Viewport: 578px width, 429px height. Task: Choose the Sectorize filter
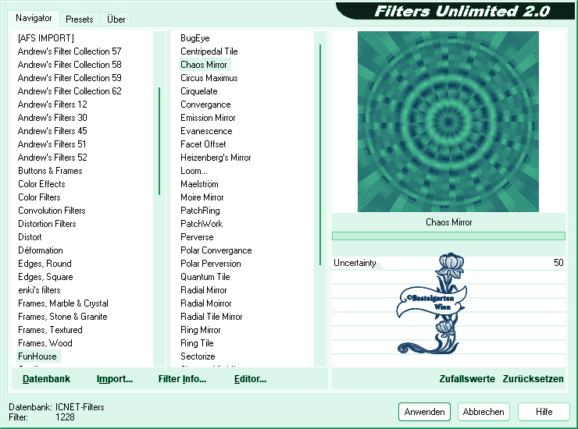(198, 356)
